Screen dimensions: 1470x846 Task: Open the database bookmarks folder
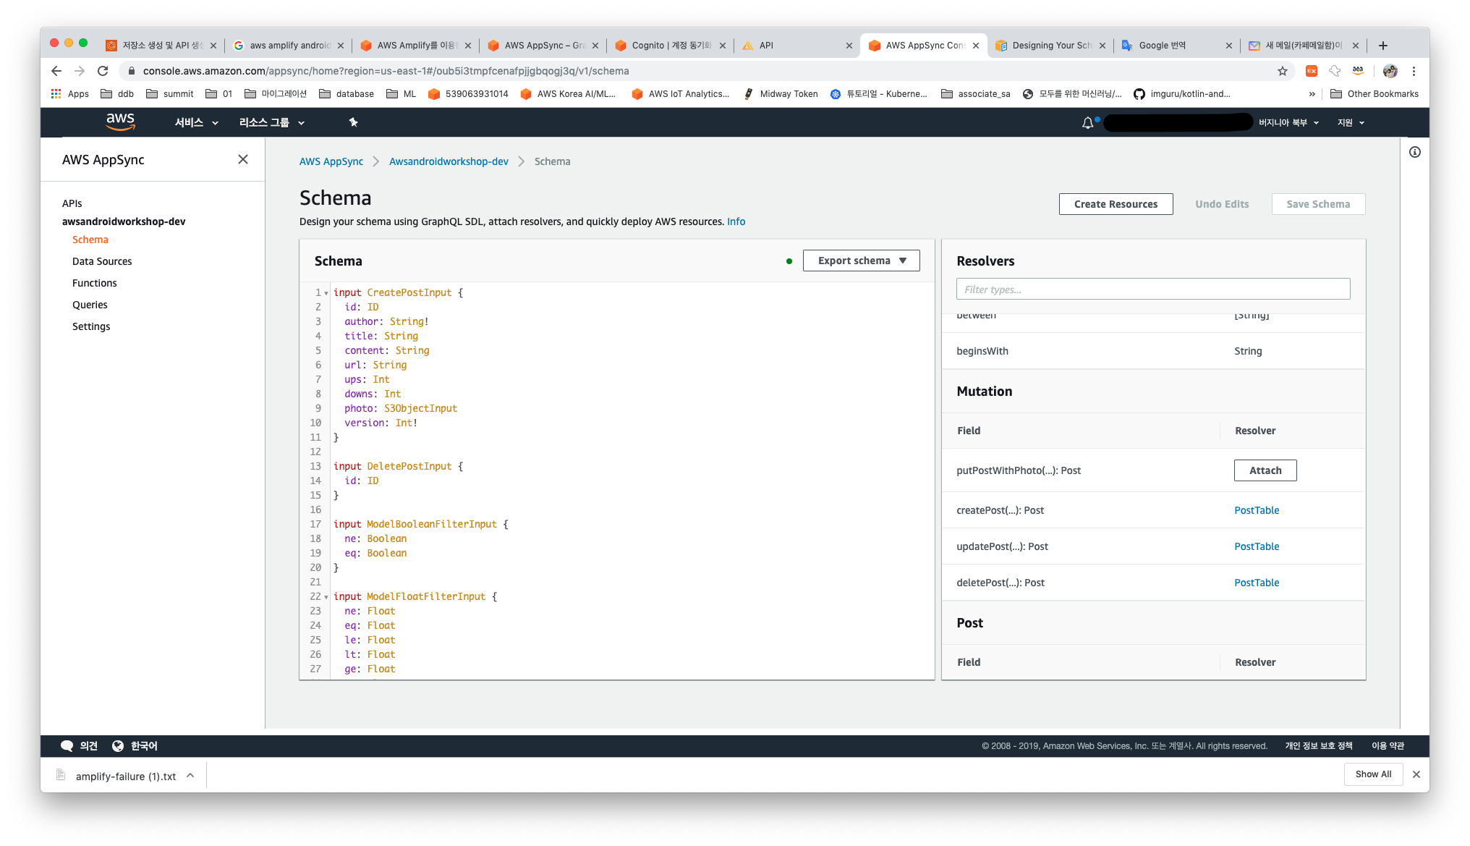tap(347, 94)
